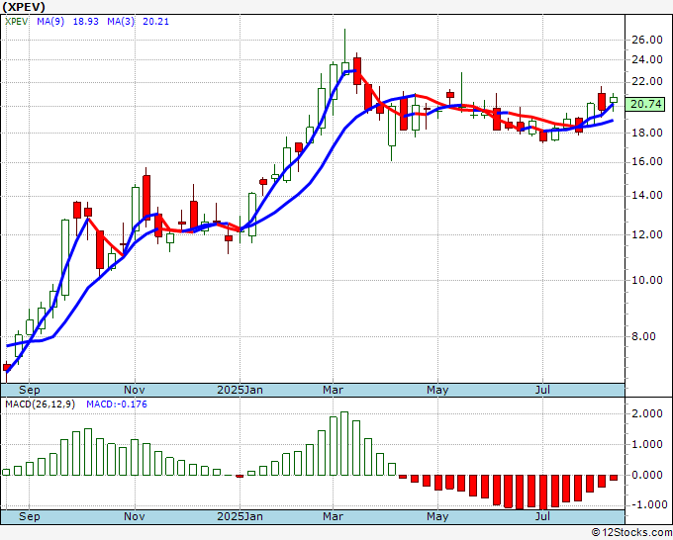The width and height of the screenshot is (673, 540).
Task: Click the 1.000 MACD axis label
Action: (647, 444)
